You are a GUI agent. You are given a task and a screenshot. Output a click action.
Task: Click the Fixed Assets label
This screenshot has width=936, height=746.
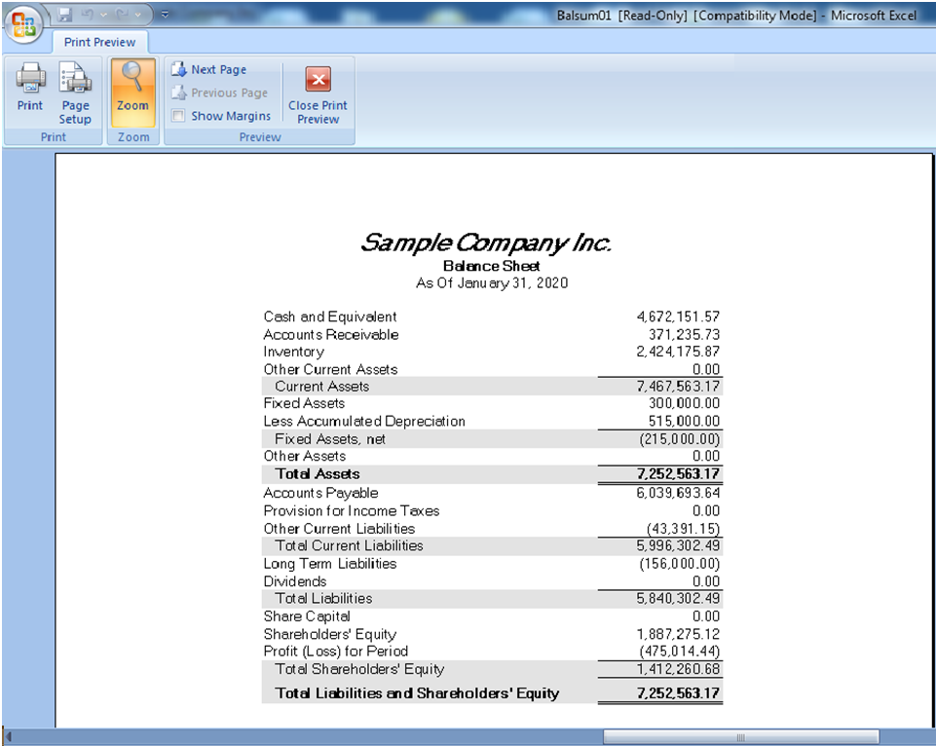pyautogui.click(x=305, y=403)
